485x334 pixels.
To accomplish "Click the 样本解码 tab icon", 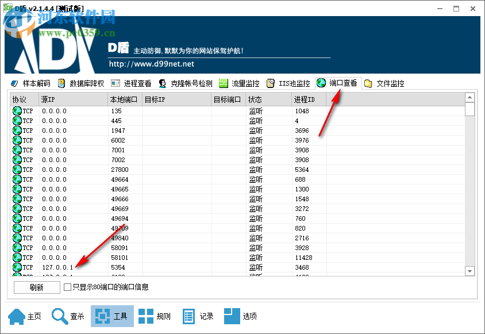I will [x=14, y=83].
